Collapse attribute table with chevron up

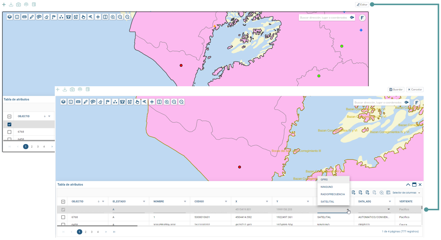(408, 185)
